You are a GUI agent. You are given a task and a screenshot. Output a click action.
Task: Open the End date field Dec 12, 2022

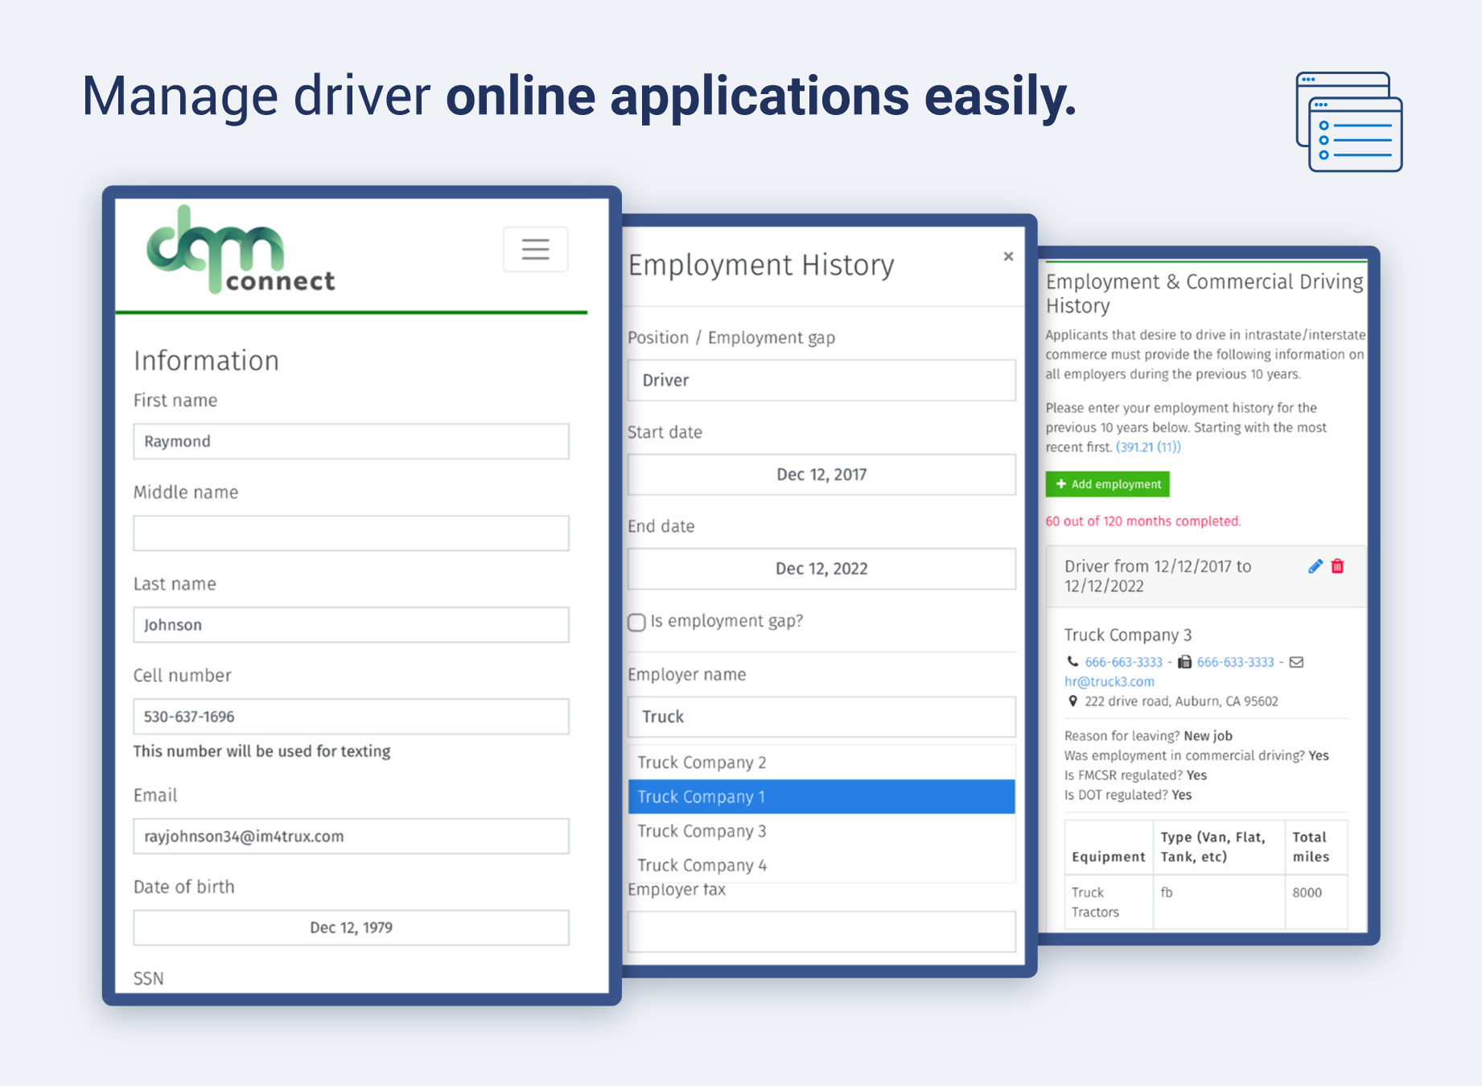click(821, 569)
